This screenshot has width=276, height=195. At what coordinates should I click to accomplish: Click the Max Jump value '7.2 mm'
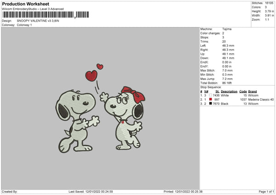227,79
